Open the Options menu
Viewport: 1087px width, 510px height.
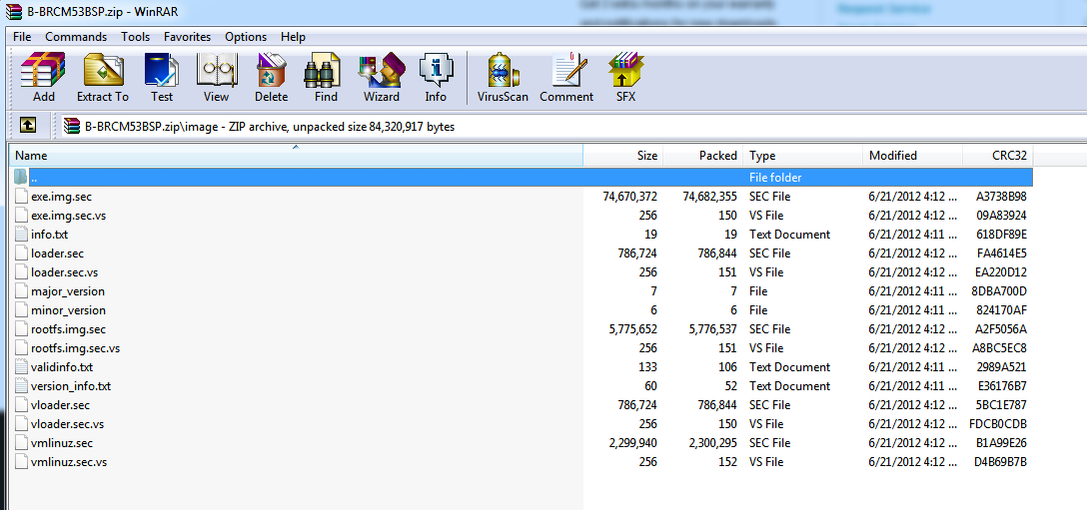pos(246,37)
